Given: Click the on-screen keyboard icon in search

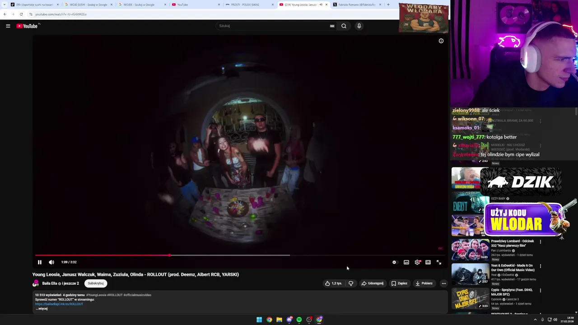Looking at the screenshot, I should 332,26.
